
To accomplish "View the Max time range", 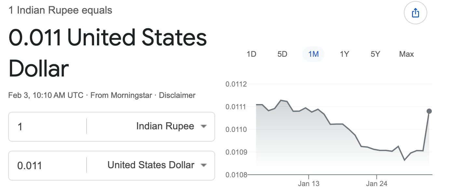I will 406,54.
